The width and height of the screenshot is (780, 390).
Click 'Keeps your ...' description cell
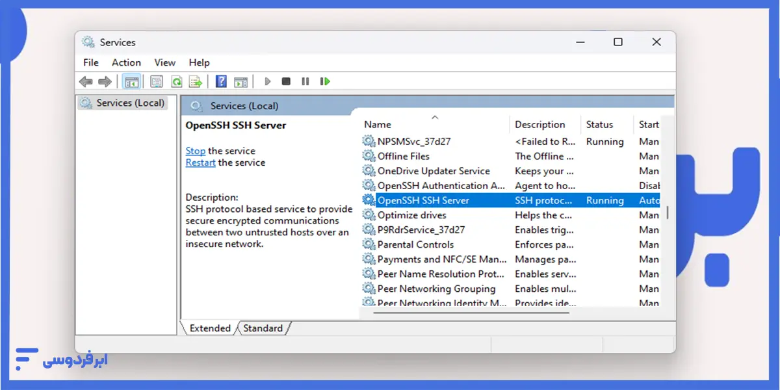click(544, 171)
